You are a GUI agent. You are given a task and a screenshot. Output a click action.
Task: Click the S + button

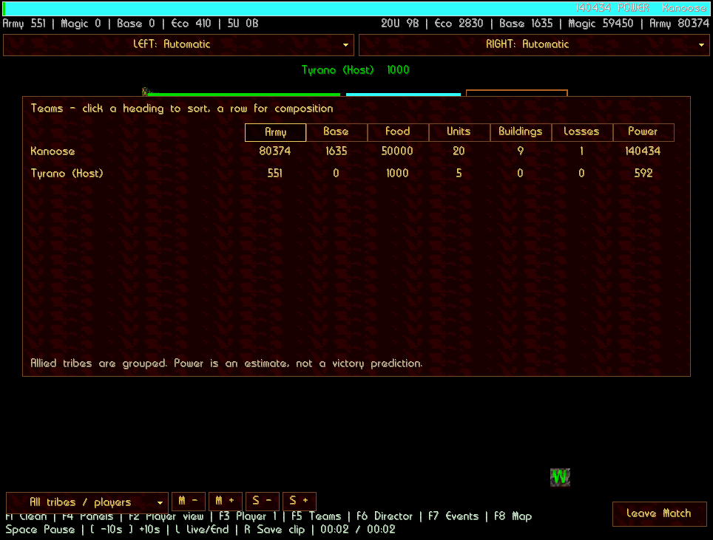[x=300, y=502]
